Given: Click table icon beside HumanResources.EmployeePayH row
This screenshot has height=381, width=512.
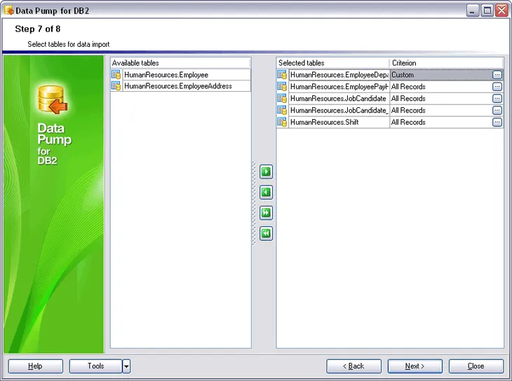Looking at the screenshot, I should [282, 86].
